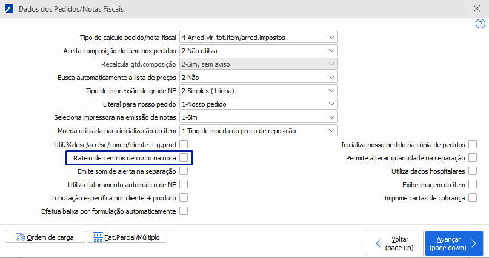Expand Tipo de impressão de grade NF list
Viewport: 489px width, 258px height.
[x=331, y=91]
